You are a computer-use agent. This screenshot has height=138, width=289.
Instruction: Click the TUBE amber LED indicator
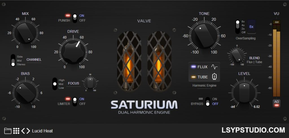[193, 77]
